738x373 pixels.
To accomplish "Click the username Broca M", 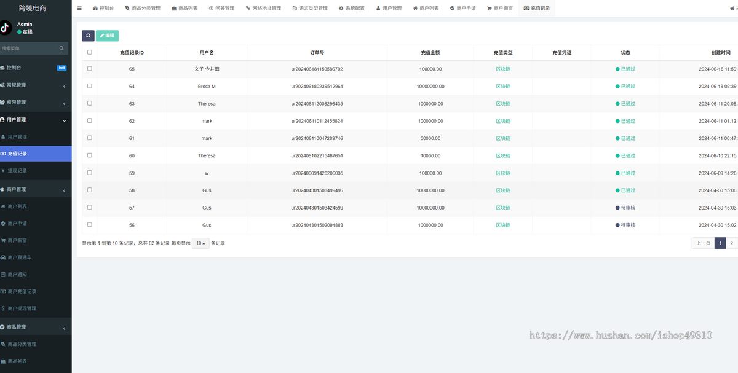I will (207, 86).
